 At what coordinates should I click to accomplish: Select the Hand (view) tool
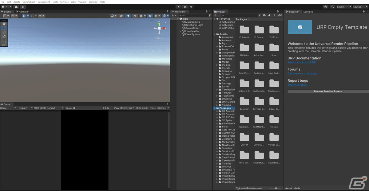click(x=4, y=24)
